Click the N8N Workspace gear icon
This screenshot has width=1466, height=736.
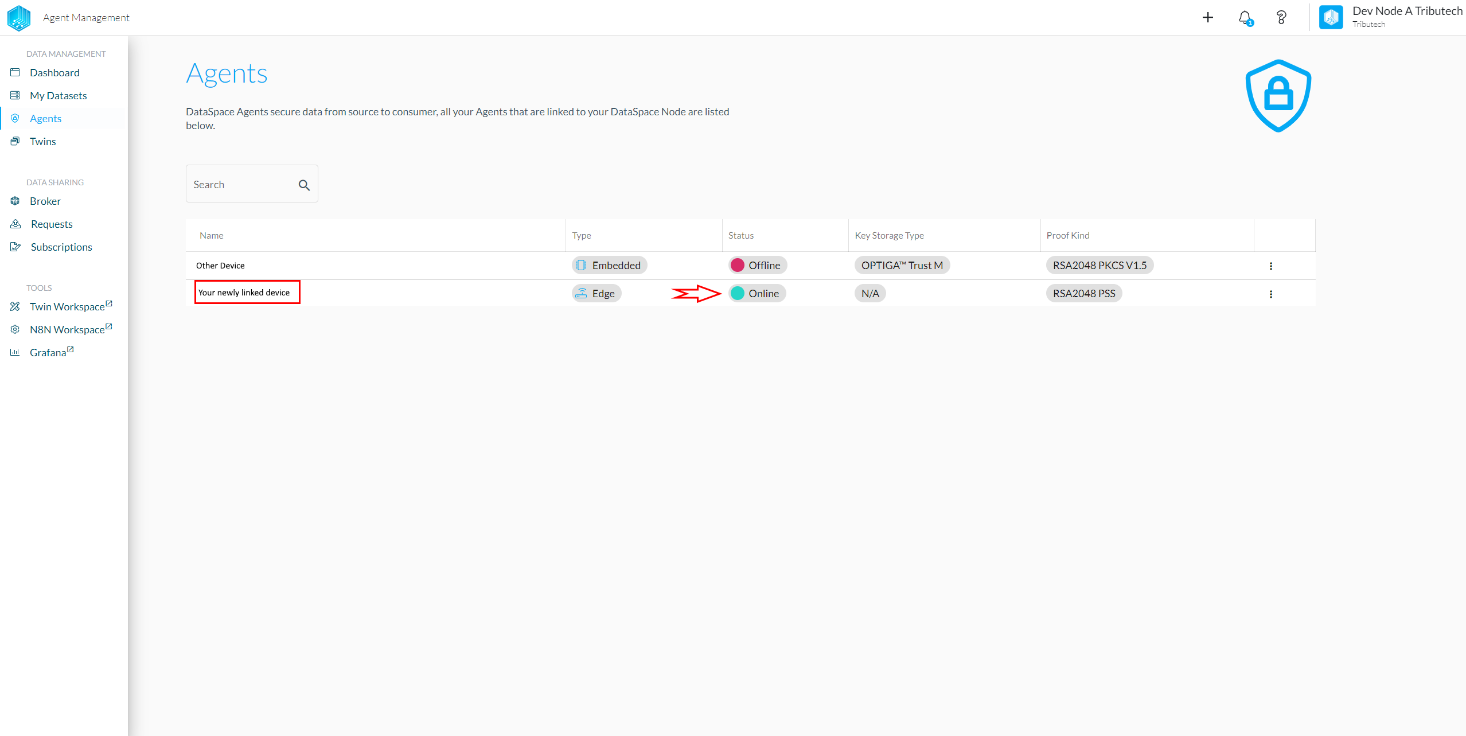pyautogui.click(x=15, y=329)
